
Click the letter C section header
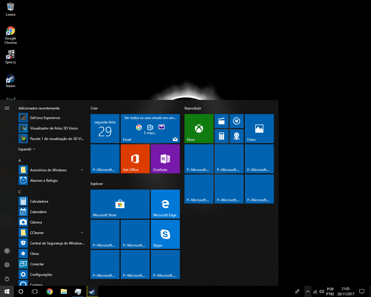(x=20, y=192)
